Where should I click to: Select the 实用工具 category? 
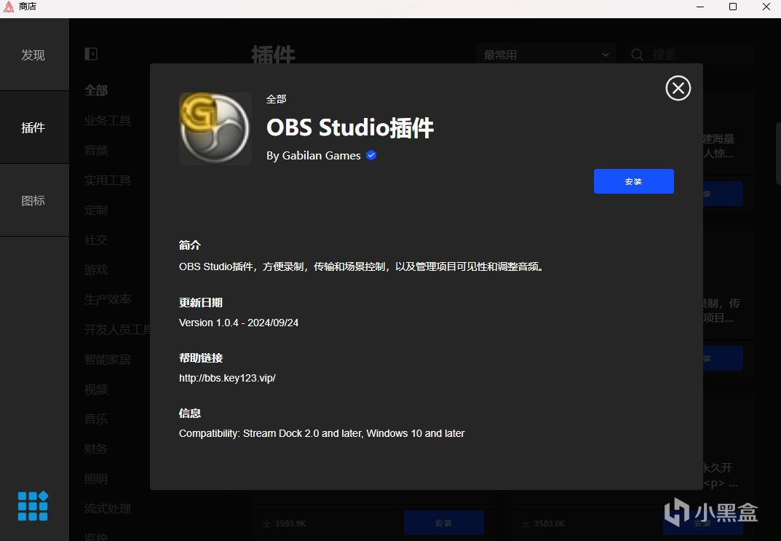point(107,181)
